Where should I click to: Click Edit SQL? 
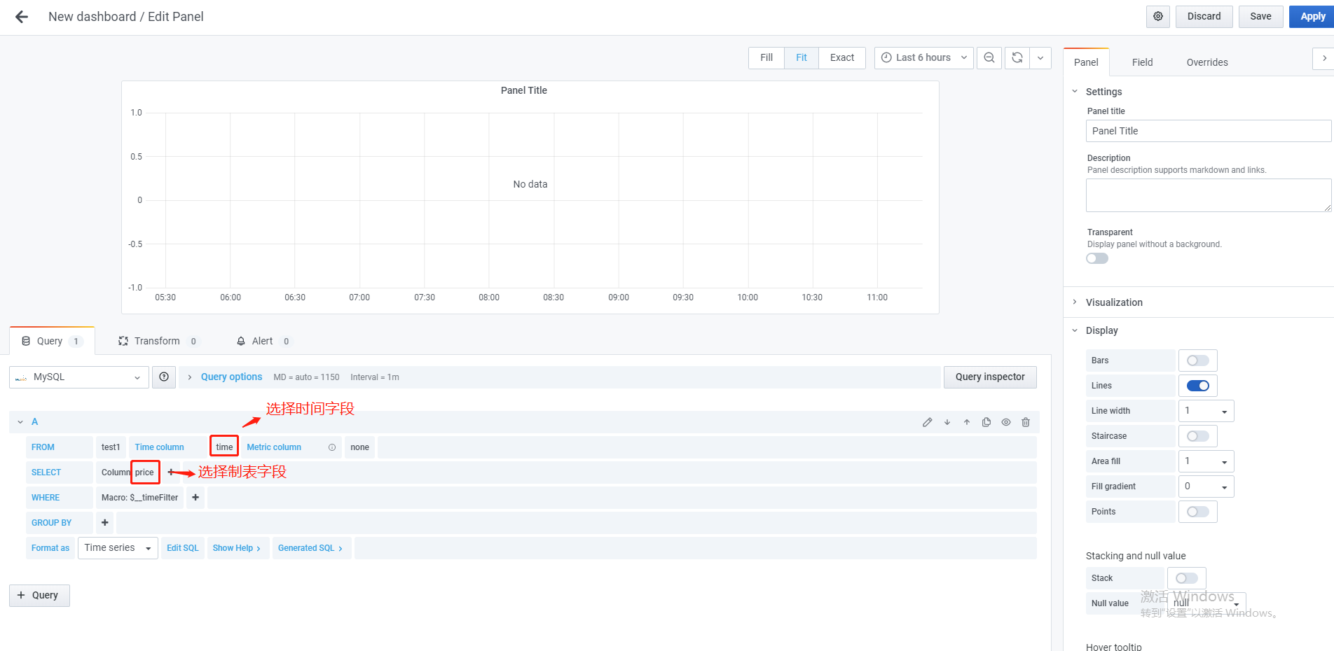tap(183, 548)
